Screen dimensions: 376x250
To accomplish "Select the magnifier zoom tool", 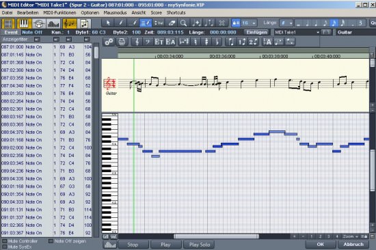I will (x=184, y=23).
